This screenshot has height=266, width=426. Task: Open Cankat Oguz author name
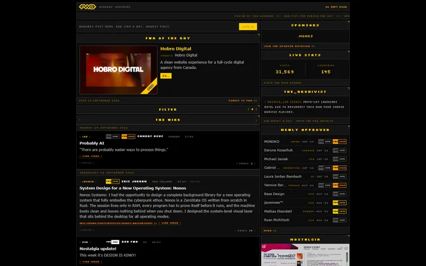(x=150, y=136)
